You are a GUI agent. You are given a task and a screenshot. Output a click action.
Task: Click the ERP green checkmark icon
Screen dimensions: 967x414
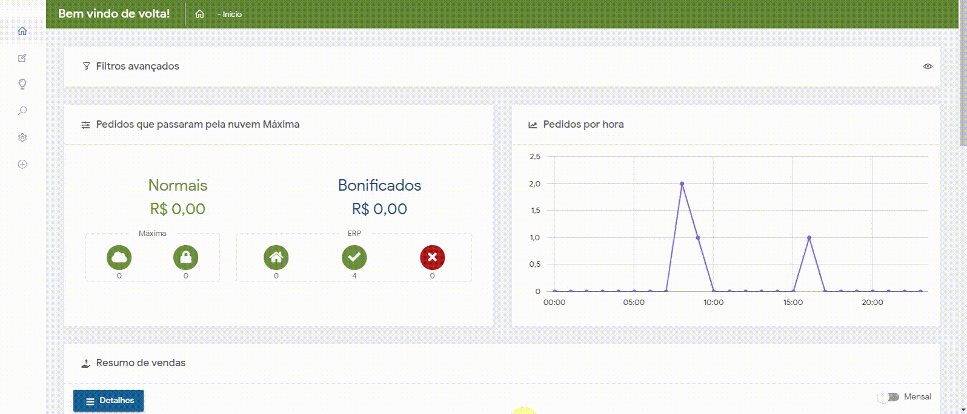click(x=354, y=257)
